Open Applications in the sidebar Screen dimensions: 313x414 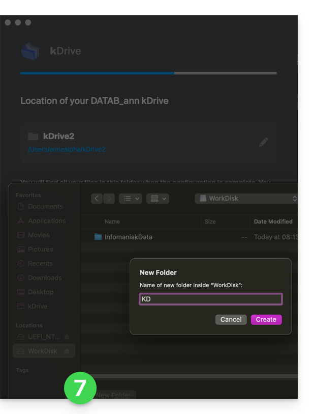click(x=47, y=221)
